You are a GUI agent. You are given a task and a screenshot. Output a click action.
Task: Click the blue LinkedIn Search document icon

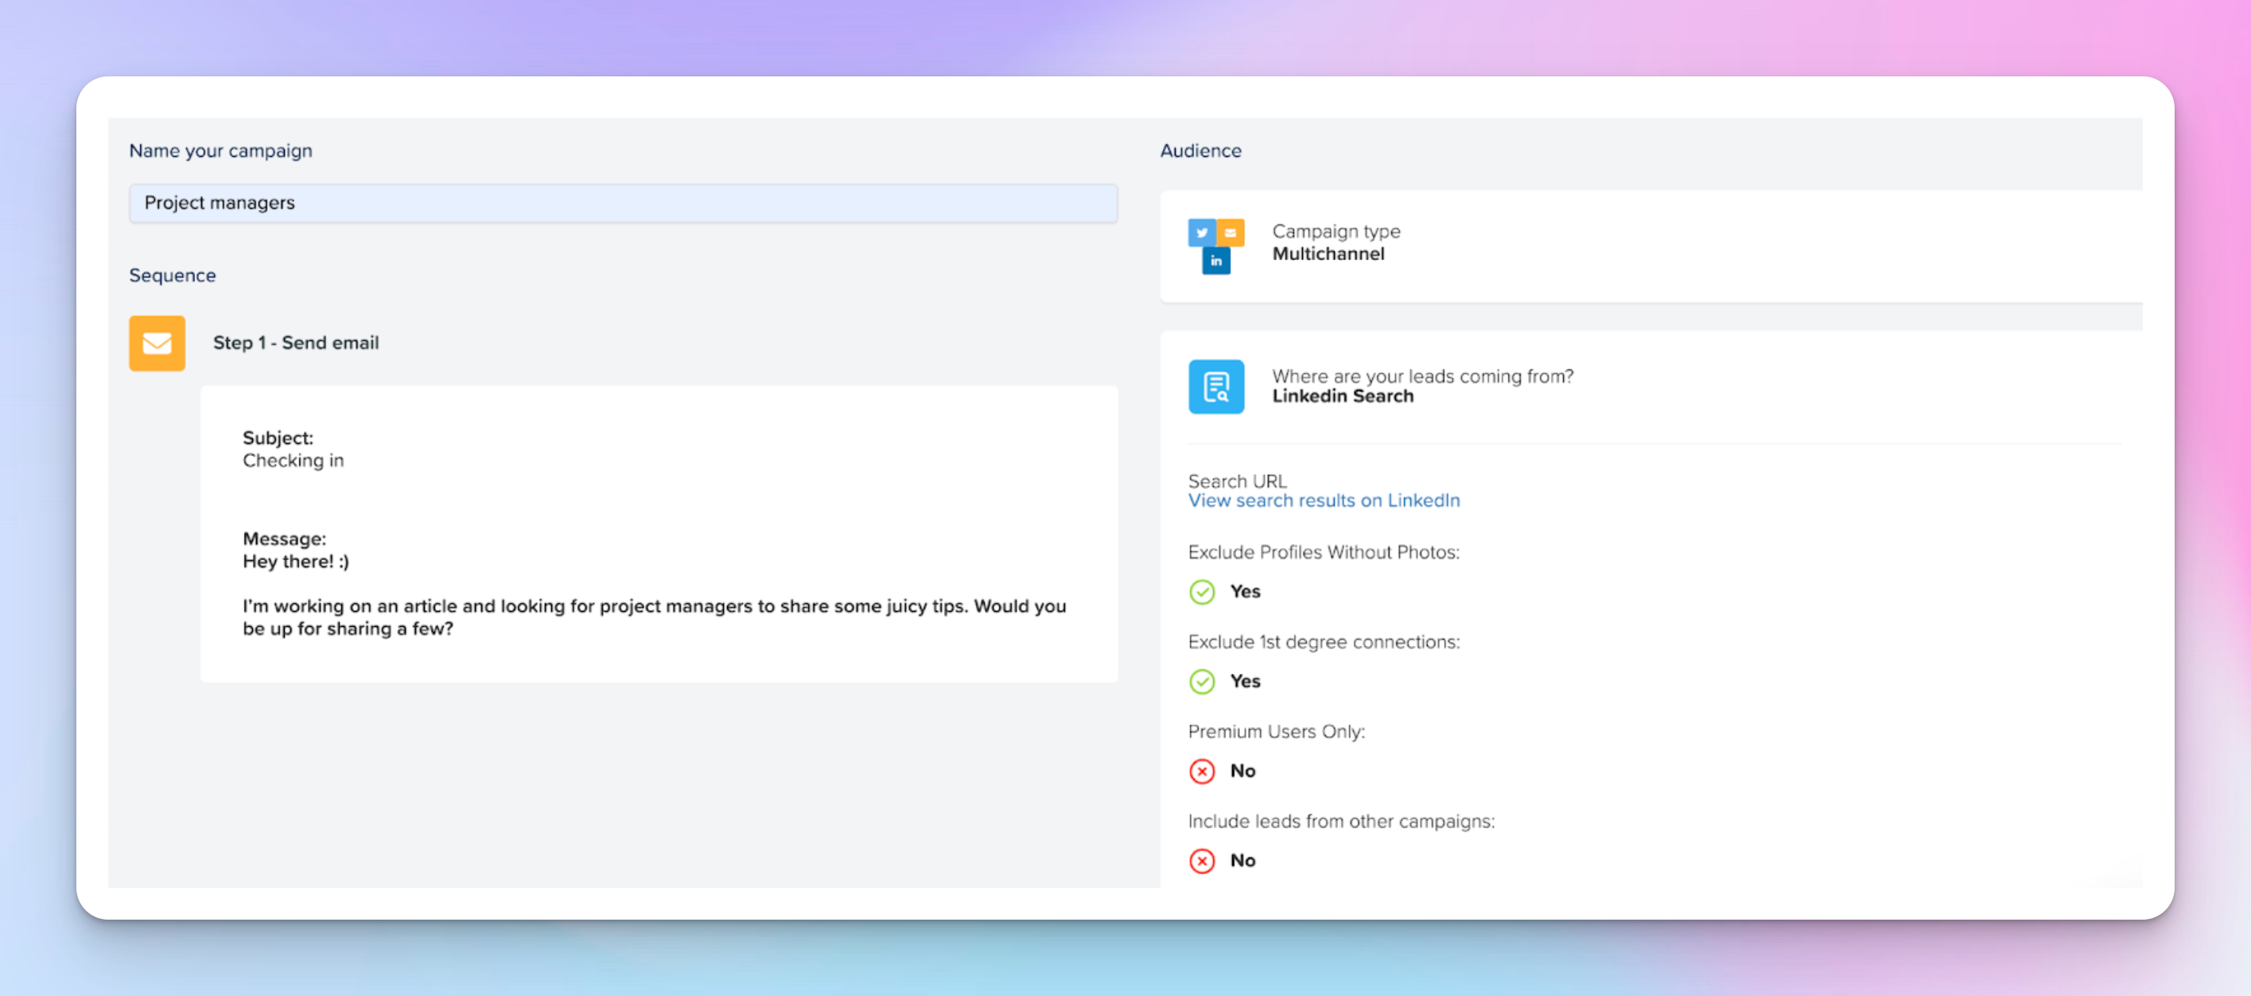click(x=1215, y=386)
